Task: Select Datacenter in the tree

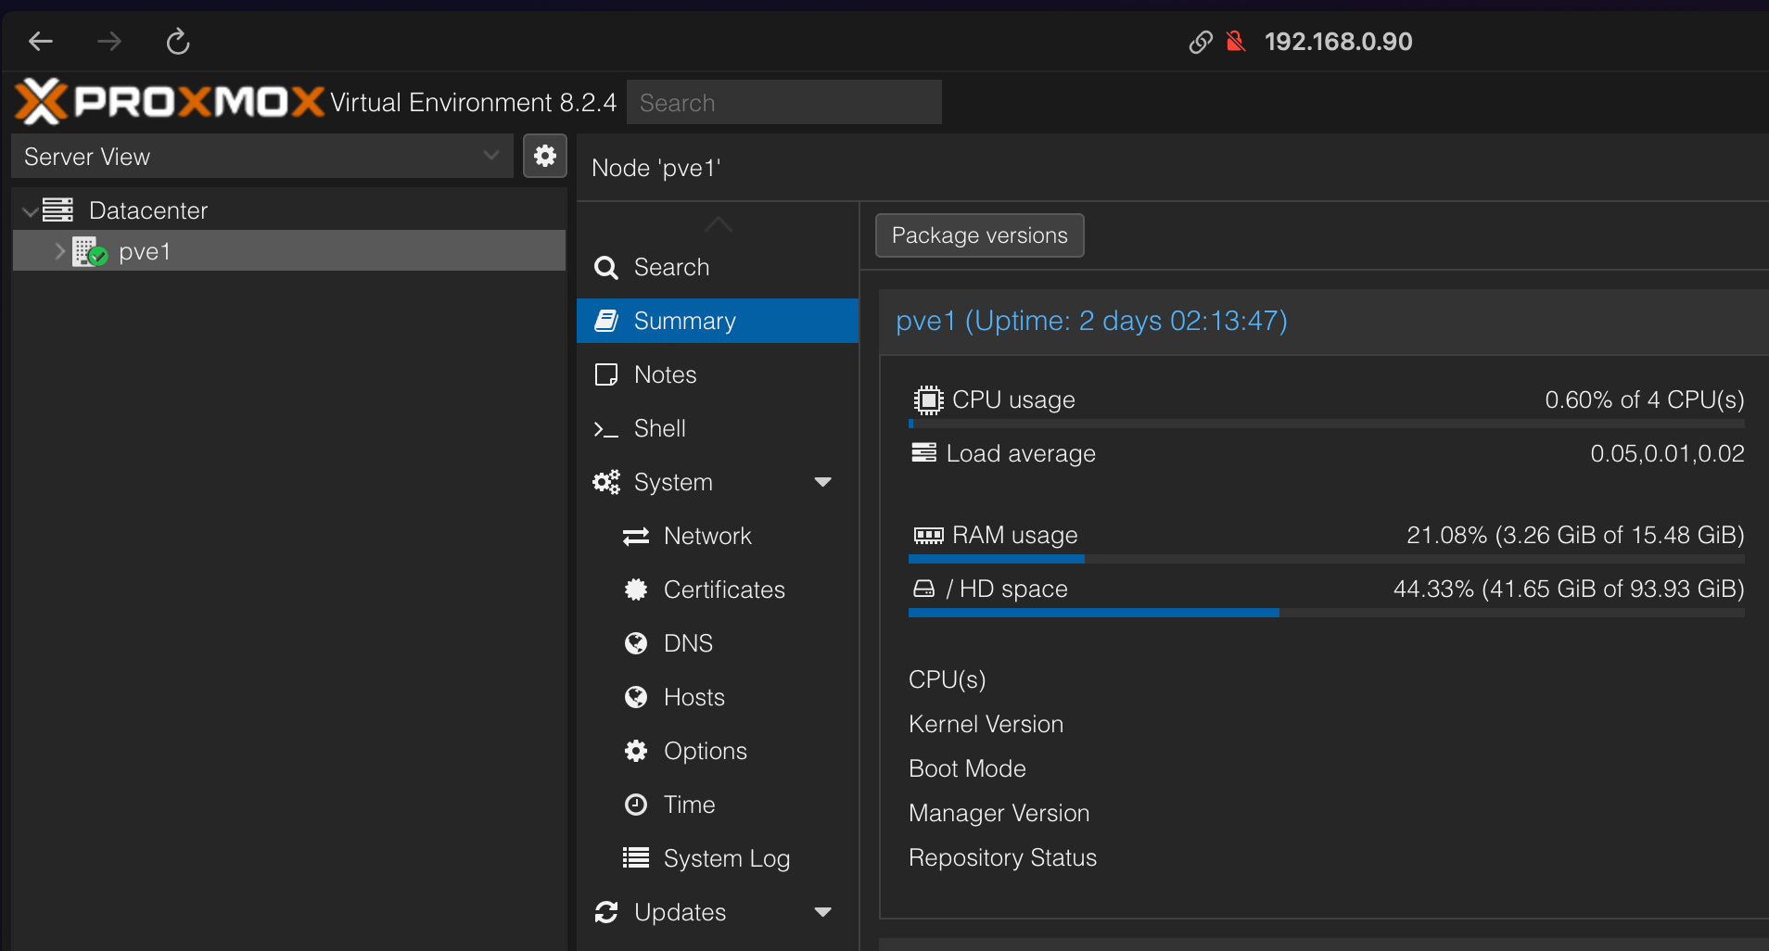Action: coord(148,210)
